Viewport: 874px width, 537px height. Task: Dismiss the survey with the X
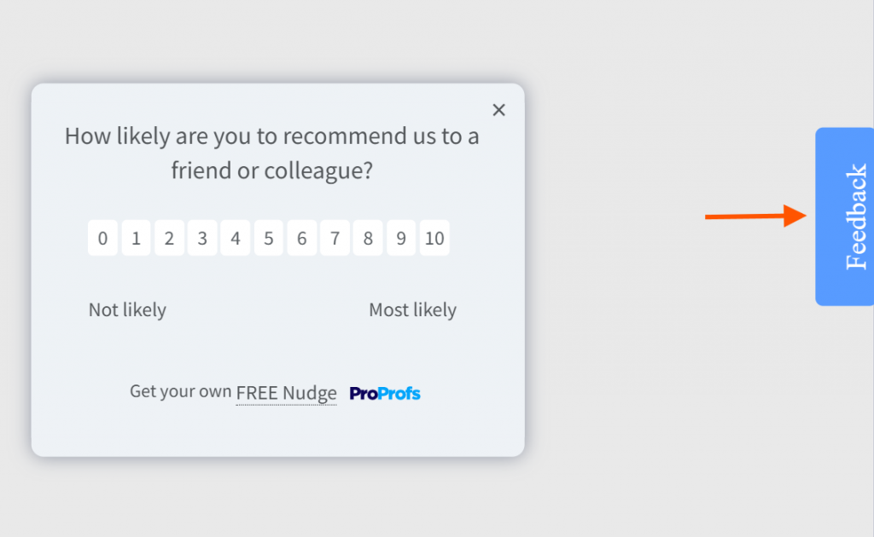pos(498,110)
